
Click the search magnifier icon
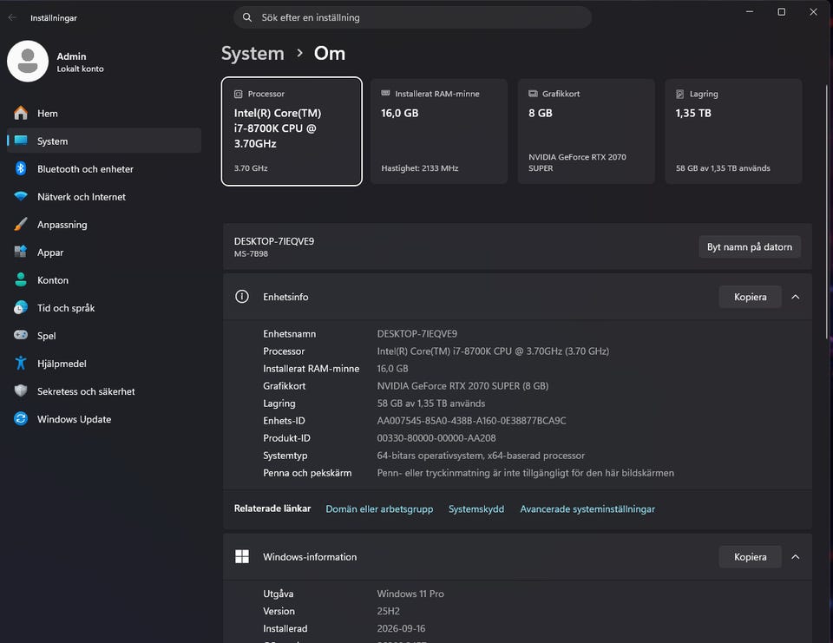[247, 17]
